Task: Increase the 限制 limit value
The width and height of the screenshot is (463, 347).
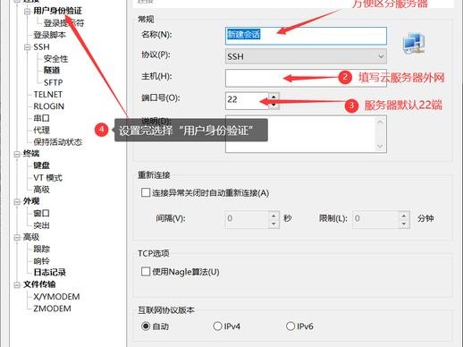Action: [404, 216]
